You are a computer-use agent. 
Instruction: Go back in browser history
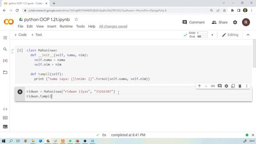[x=4, y=10]
